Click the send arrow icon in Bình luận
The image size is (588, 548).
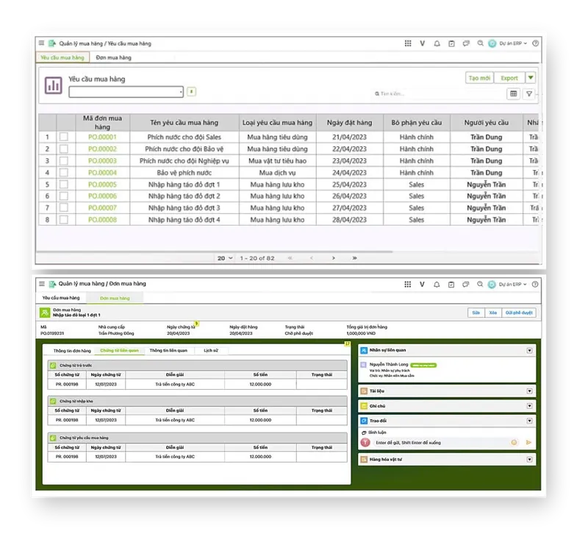point(528,443)
